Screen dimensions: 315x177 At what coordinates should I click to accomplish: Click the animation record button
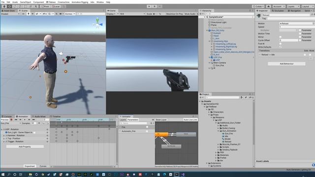11,119
